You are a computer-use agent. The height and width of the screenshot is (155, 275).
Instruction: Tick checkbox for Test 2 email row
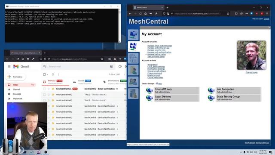pyautogui.click(x=44, y=95)
